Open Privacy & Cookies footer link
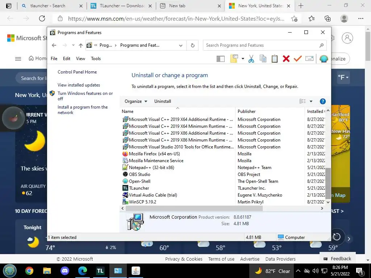 (184, 259)
